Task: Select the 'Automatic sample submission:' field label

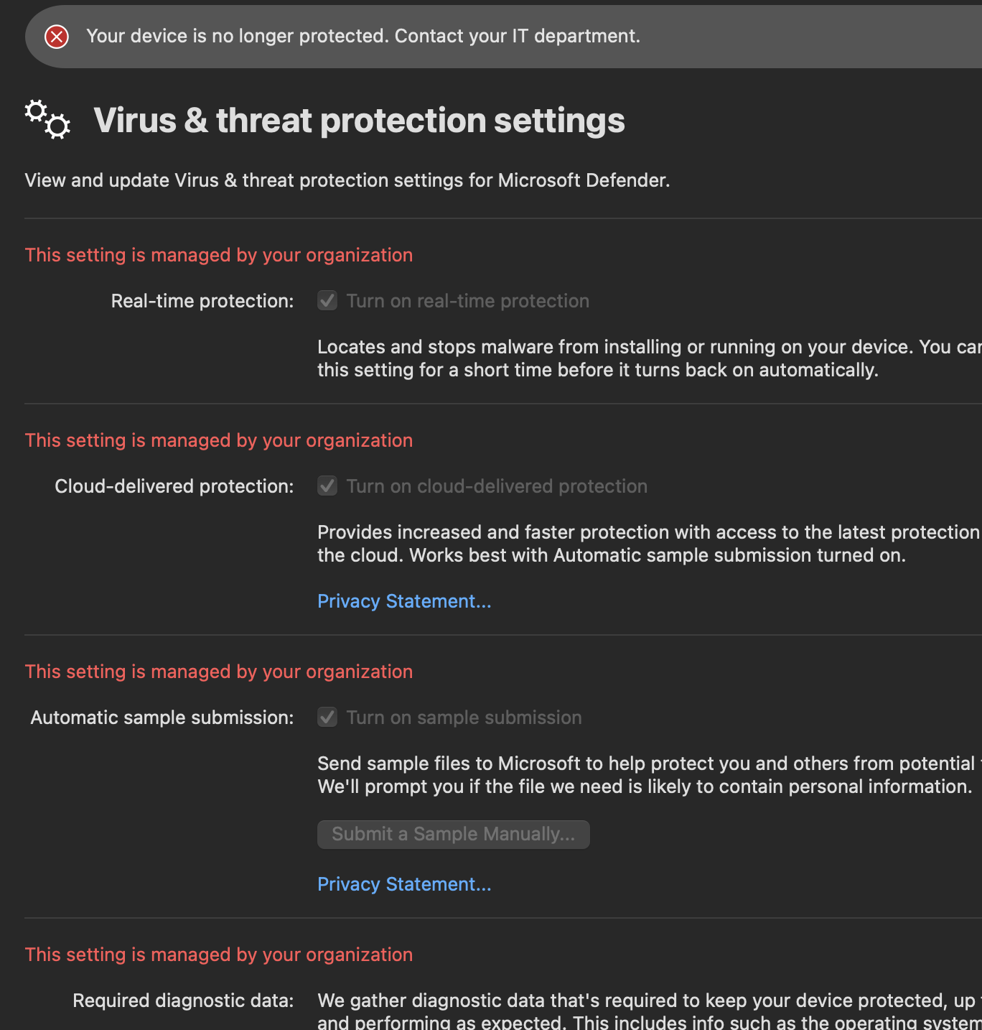Action: tap(162, 718)
